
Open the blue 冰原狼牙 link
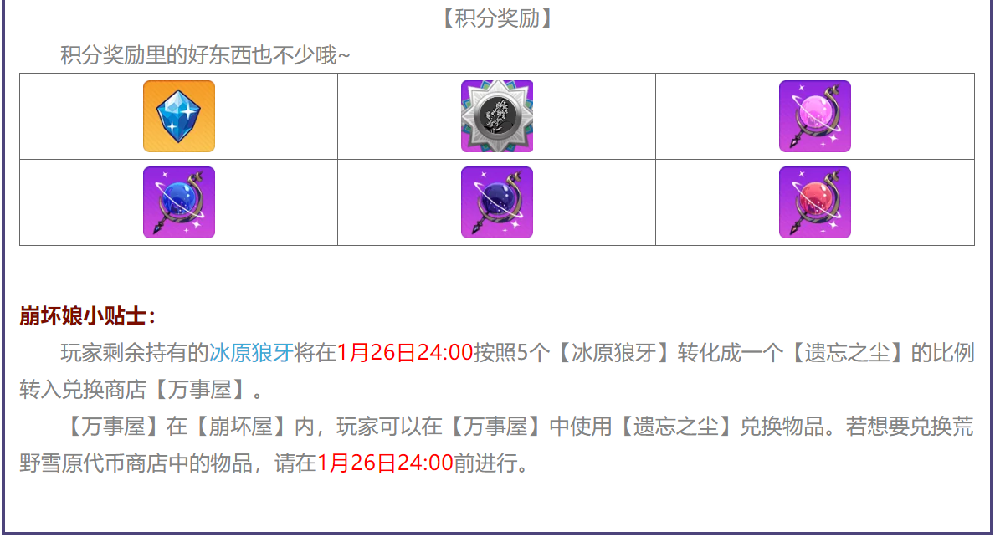(x=251, y=352)
